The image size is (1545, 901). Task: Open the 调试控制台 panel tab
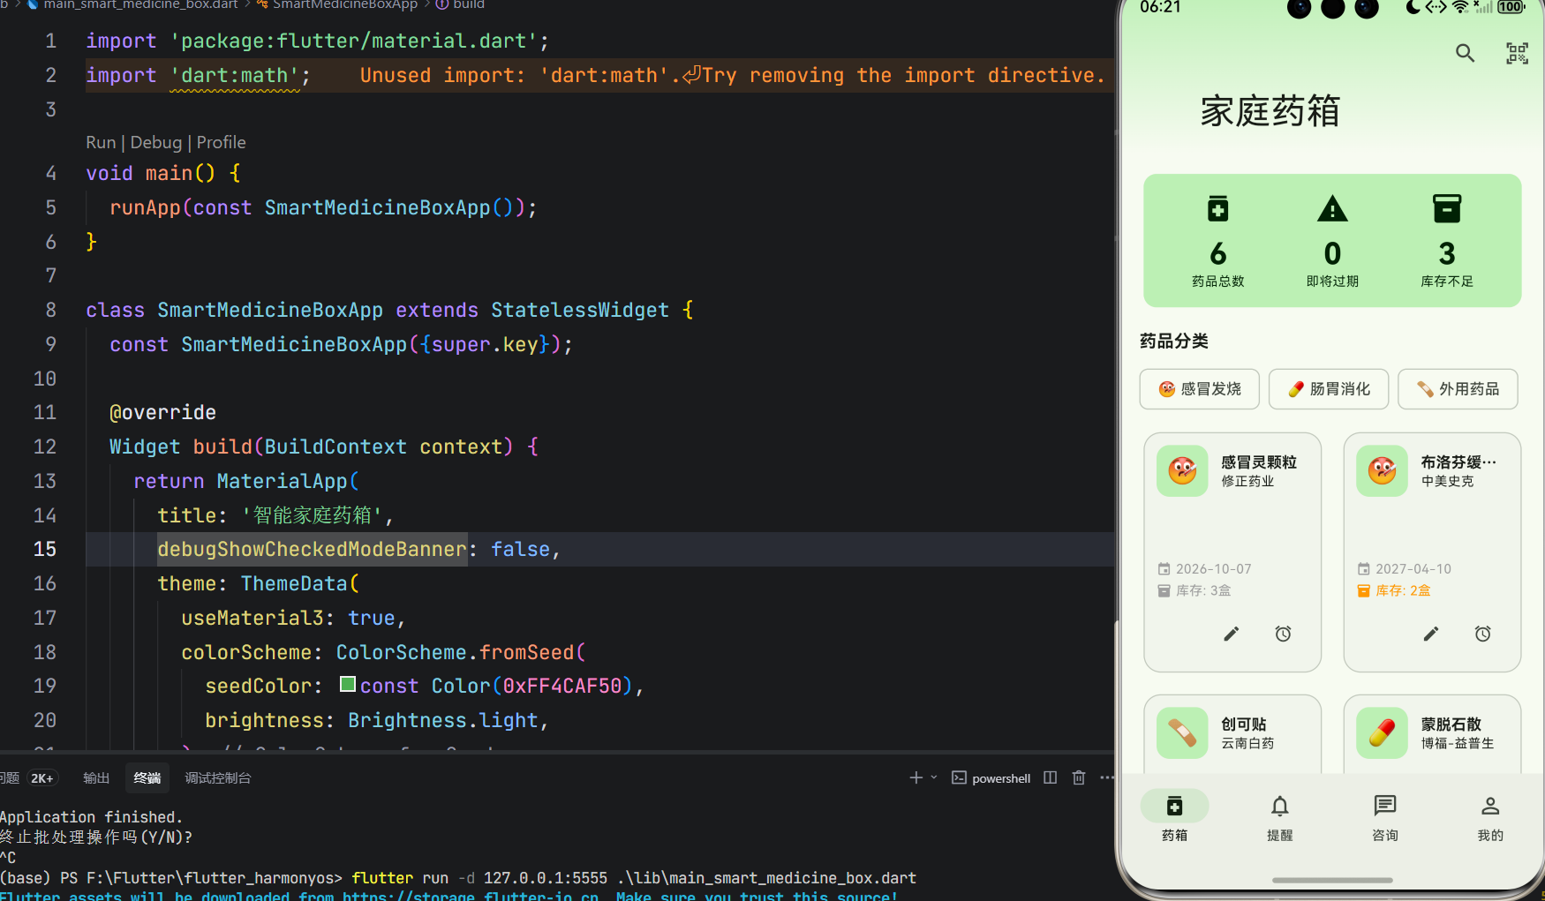pos(218,777)
